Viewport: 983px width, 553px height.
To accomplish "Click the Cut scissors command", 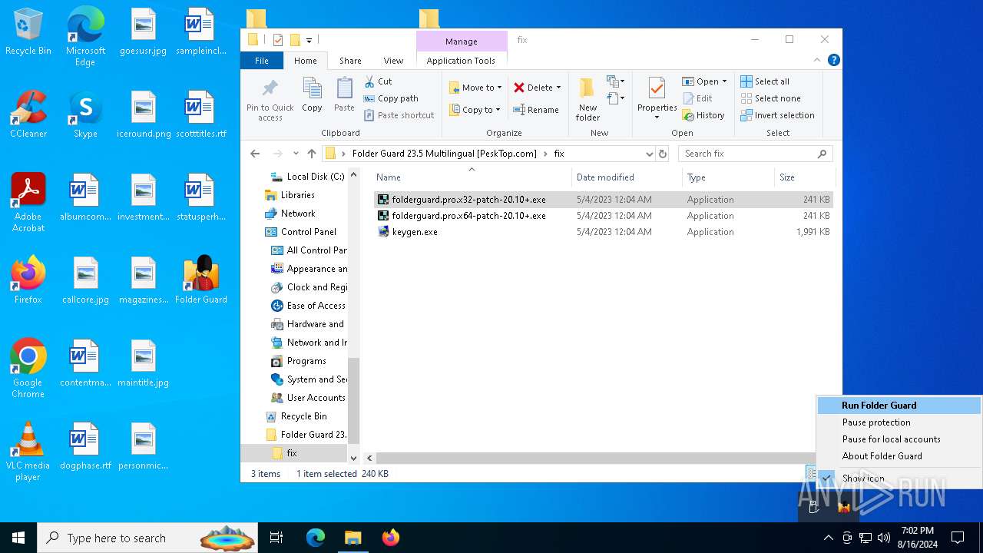I will click(x=377, y=81).
